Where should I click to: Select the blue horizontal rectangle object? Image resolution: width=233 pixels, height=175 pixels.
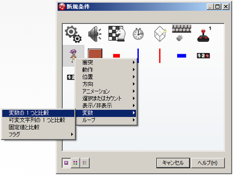click(x=182, y=56)
